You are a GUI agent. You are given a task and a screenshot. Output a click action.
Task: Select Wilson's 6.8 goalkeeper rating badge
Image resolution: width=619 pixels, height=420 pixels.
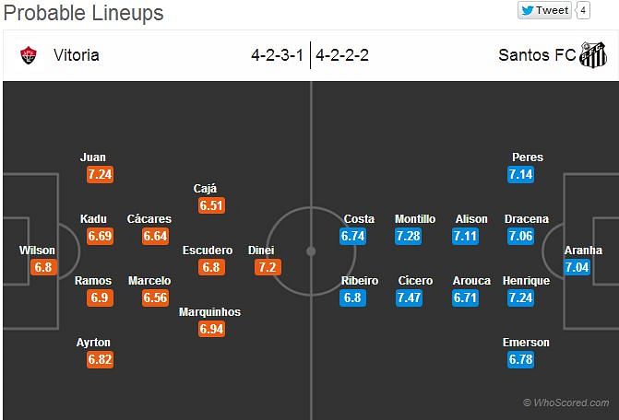point(43,267)
